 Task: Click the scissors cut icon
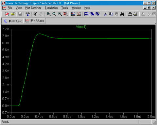[105, 14]
